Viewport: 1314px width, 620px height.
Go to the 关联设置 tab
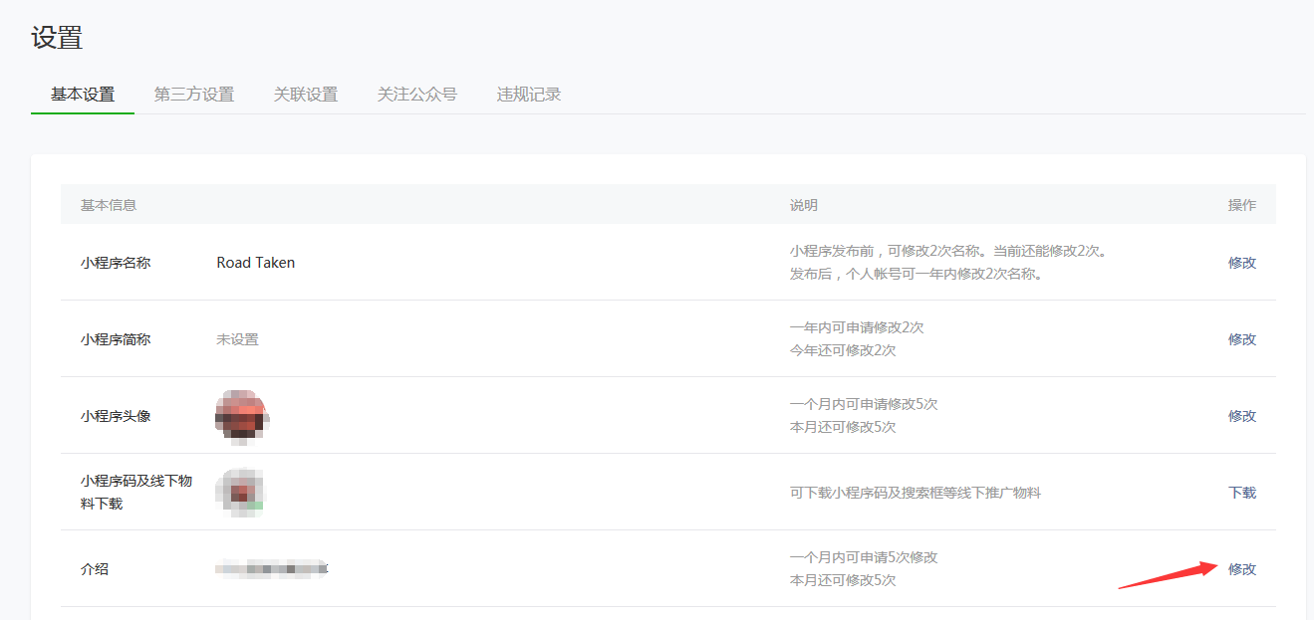click(306, 95)
